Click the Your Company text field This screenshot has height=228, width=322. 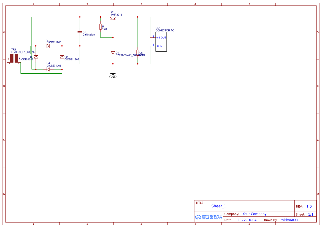[x=255, y=214]
